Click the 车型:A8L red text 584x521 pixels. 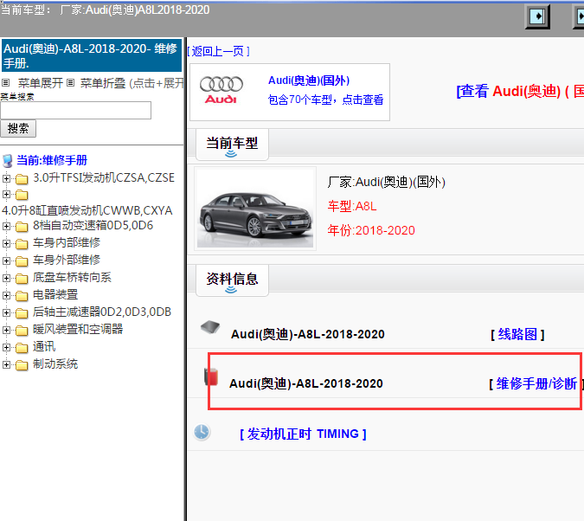352,206
